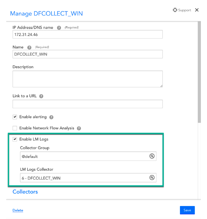Viewport: 207px width, 219px height.
Task: Check Enable Network Flow Analysis checkbox
Action: point(15,128)
